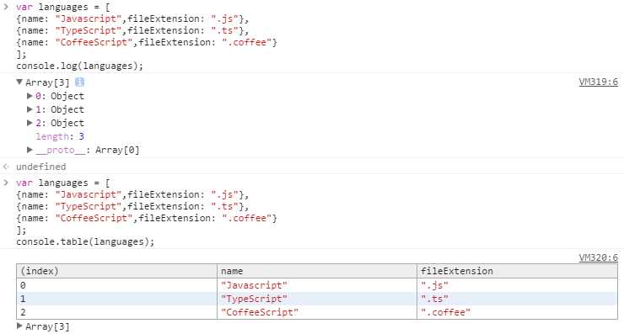Click the console.table(languages); input line

(85, 241)
